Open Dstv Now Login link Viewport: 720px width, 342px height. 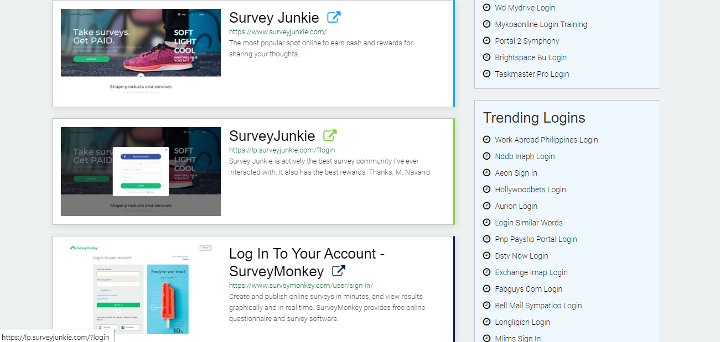pos(521,256)
